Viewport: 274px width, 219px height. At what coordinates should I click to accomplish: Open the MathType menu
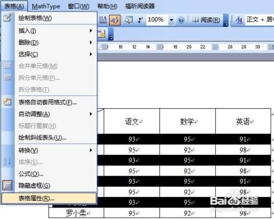click(x=46, y=7)
